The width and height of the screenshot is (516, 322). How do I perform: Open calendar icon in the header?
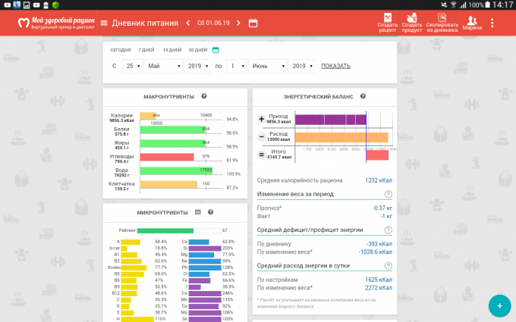pyautogui.click(x=253, y=23)
